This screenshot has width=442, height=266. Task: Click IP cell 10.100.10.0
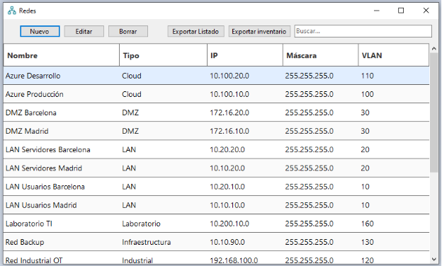pos(229,94)
